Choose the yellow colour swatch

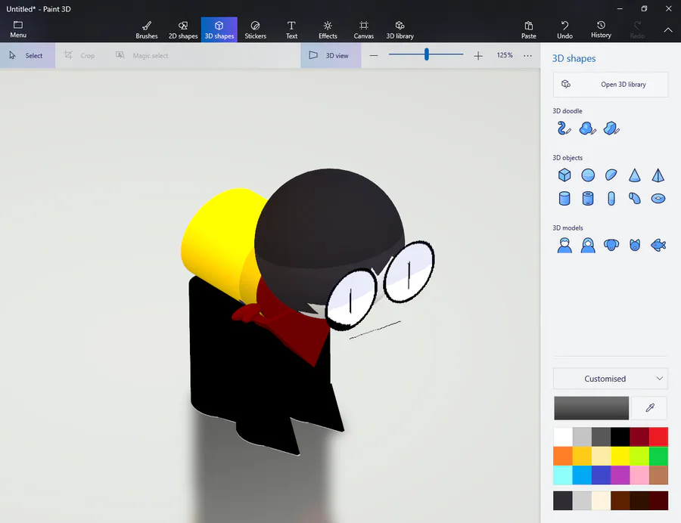(620, 456)
